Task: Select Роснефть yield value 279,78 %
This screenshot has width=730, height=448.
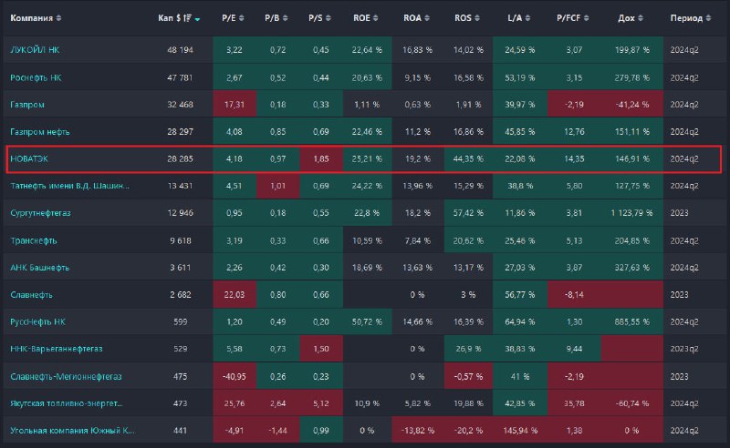Action: (x=631, y=77)
